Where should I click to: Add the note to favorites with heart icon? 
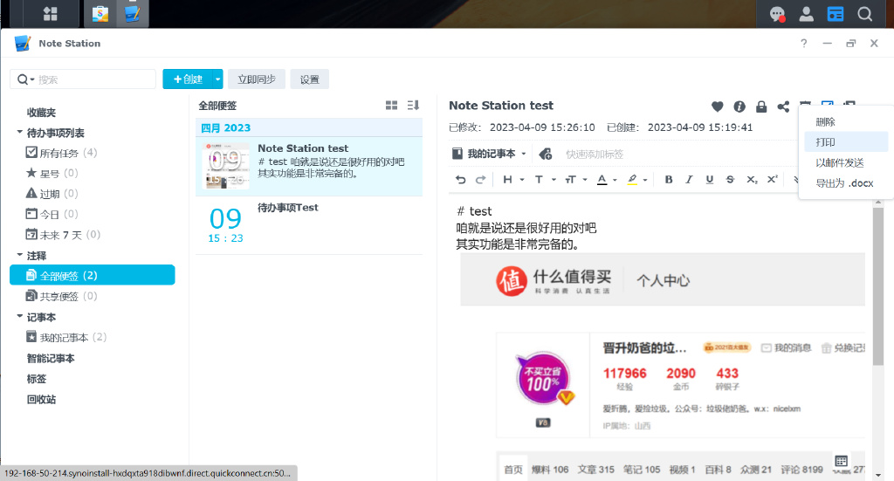tap(718, 106)
